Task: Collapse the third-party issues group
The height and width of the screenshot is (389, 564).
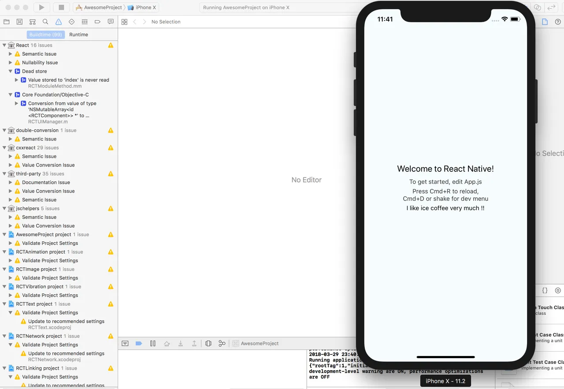Action: (4, 174)
